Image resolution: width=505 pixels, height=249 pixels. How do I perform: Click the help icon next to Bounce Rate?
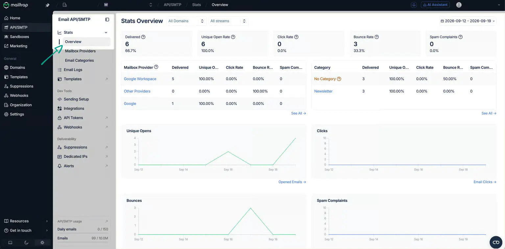(x=377, y=37)
